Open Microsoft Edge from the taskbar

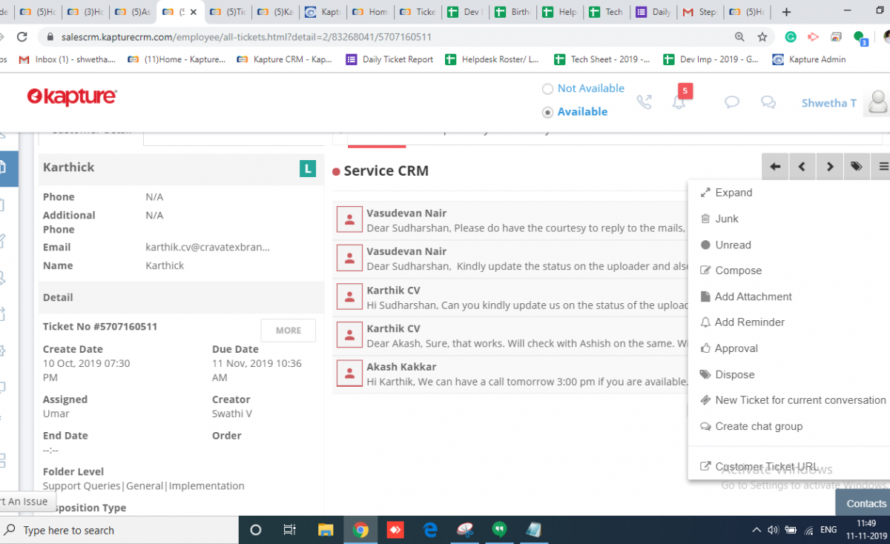click(430, 530)
